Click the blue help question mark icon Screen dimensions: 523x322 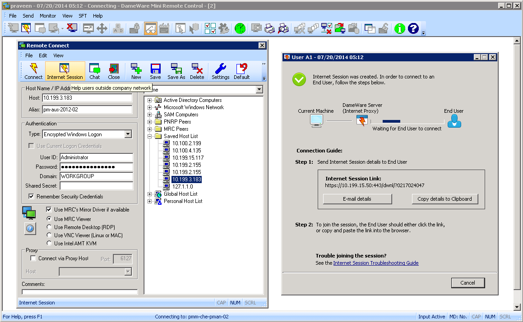click(x=413, y=28)
